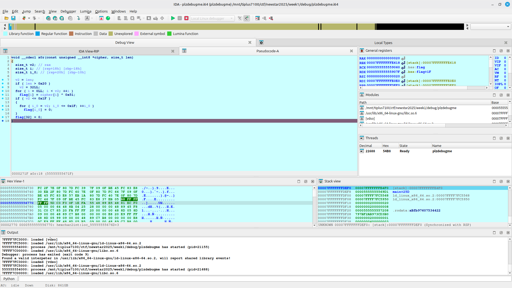The height and width of the screenshot is (288, 512).
Task: Click the Hex View-1 panel icon
Action: [3, 181]
